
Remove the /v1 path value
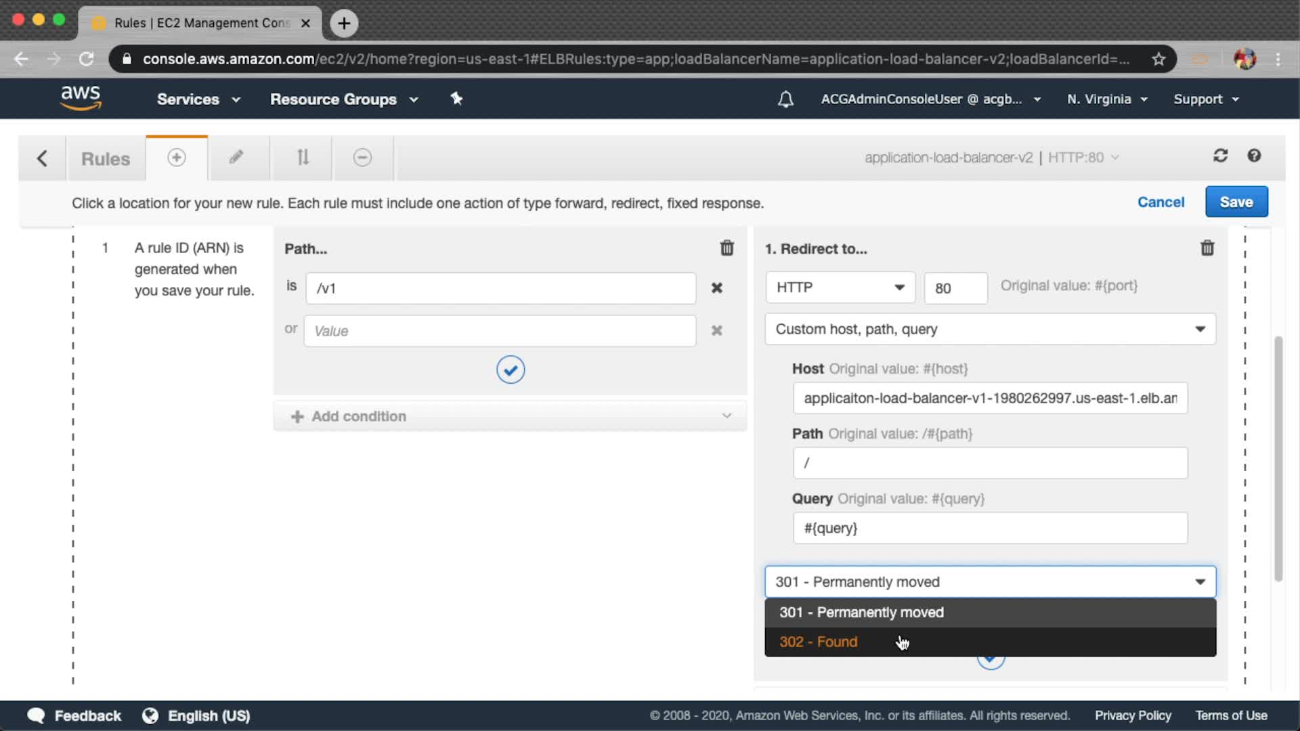[716, 288]
